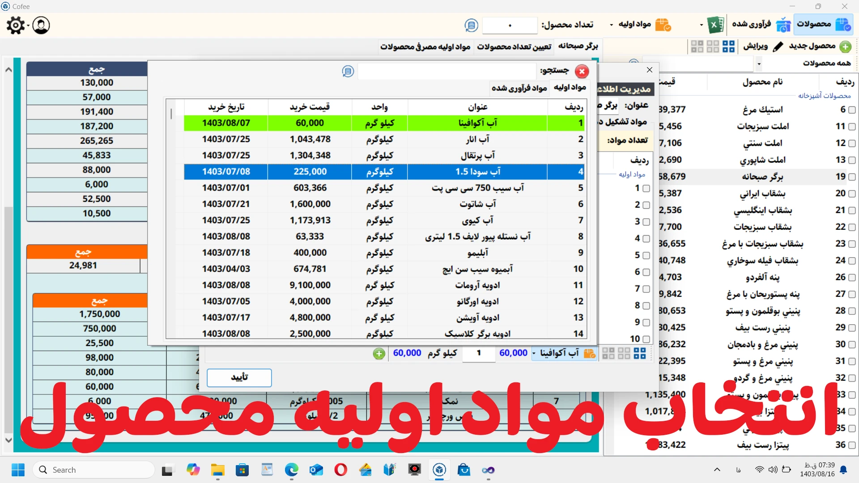Click the تأیید confirm button
The image size is (859, 483).
point(239,378)
